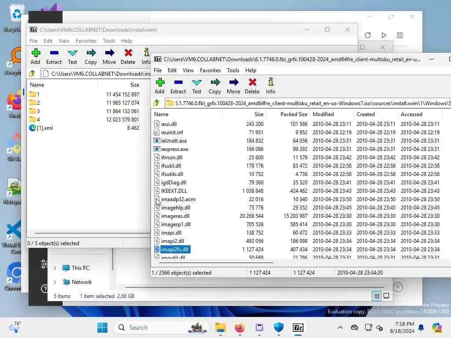Sort by the Modified column header

pos(332,114)
